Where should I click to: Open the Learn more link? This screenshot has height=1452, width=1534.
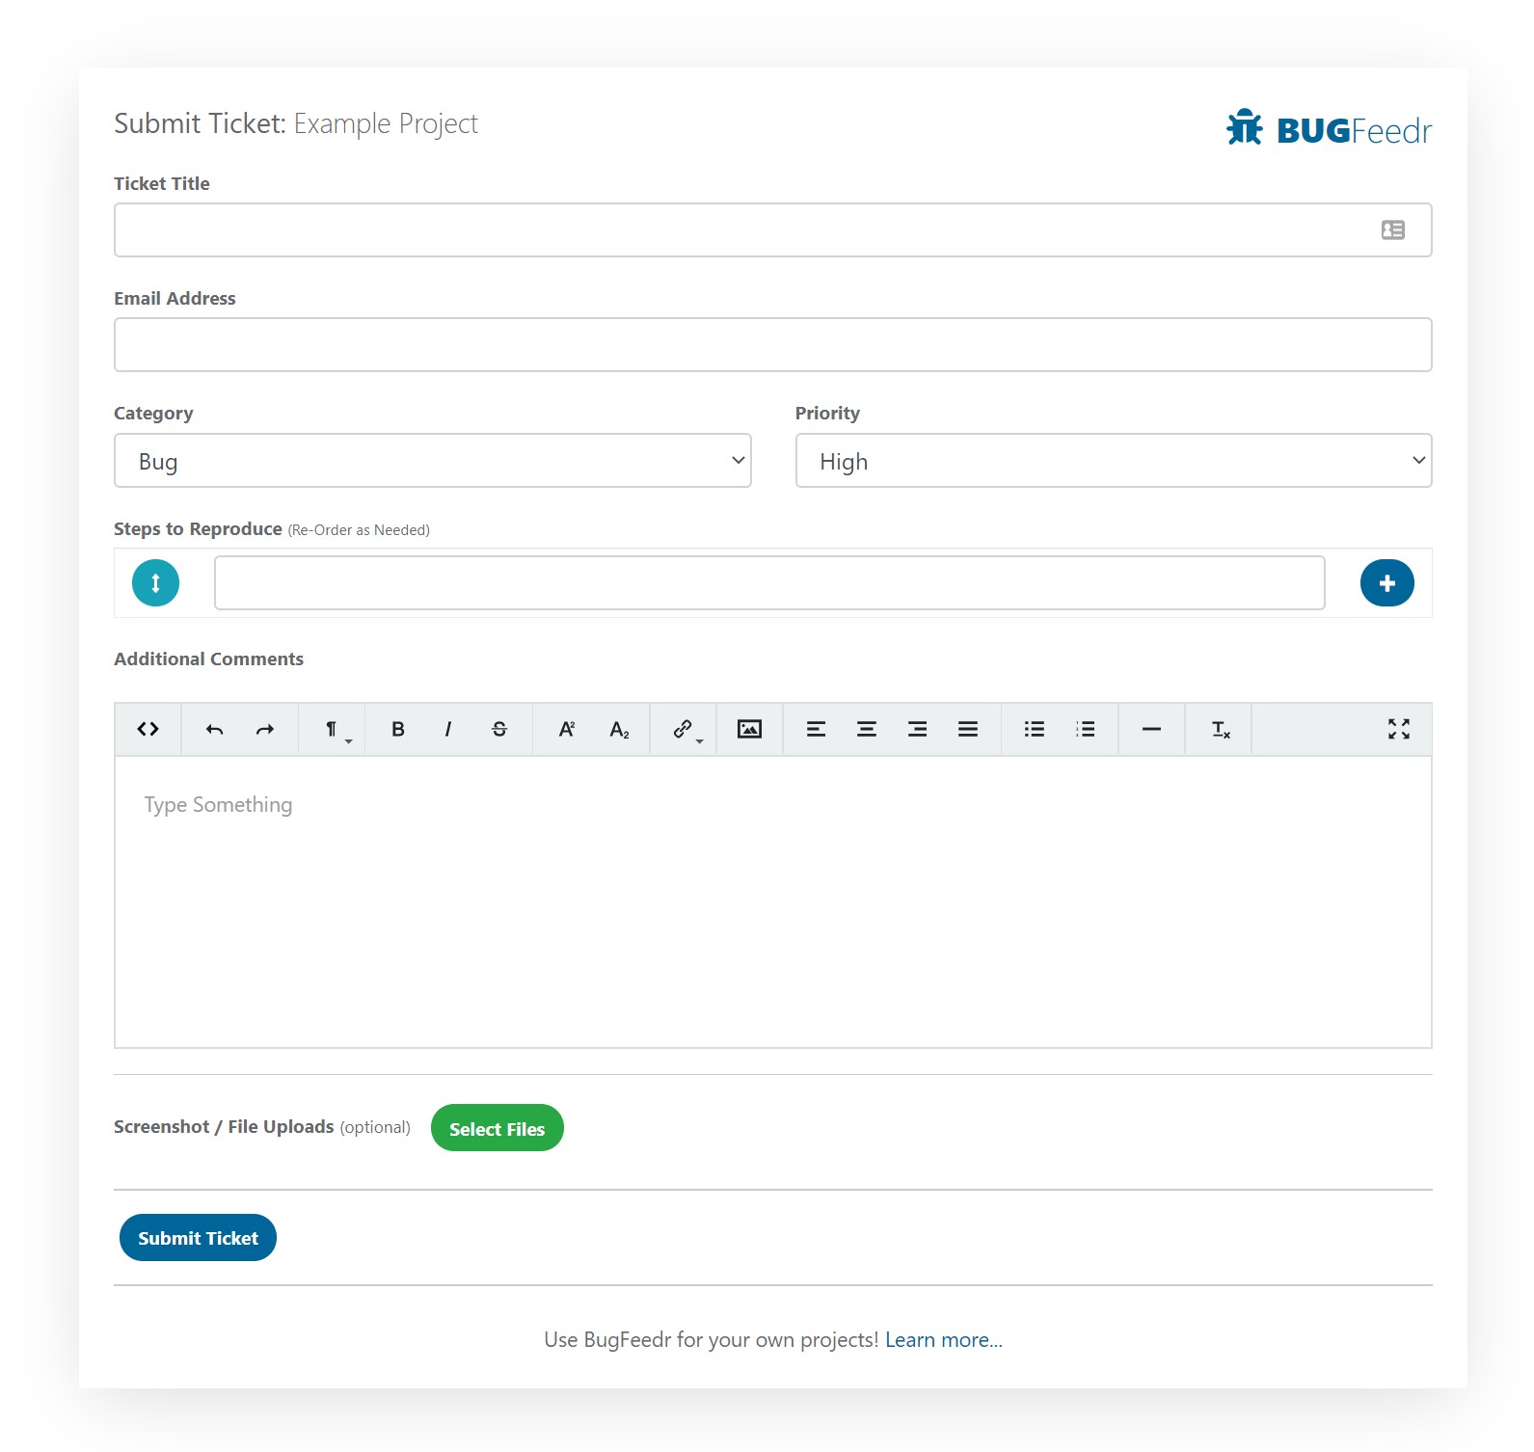944,1340
